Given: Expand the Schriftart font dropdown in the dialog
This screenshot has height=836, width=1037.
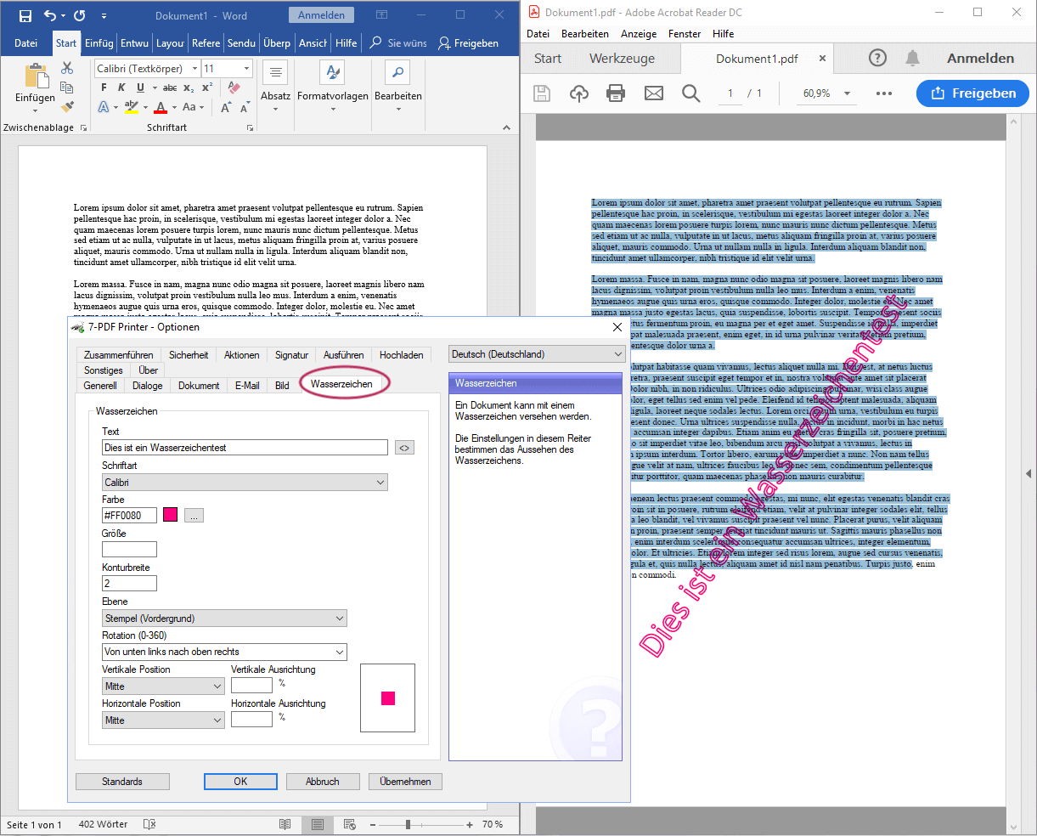Looking at the screenshot, I should [x=245, y=482].
